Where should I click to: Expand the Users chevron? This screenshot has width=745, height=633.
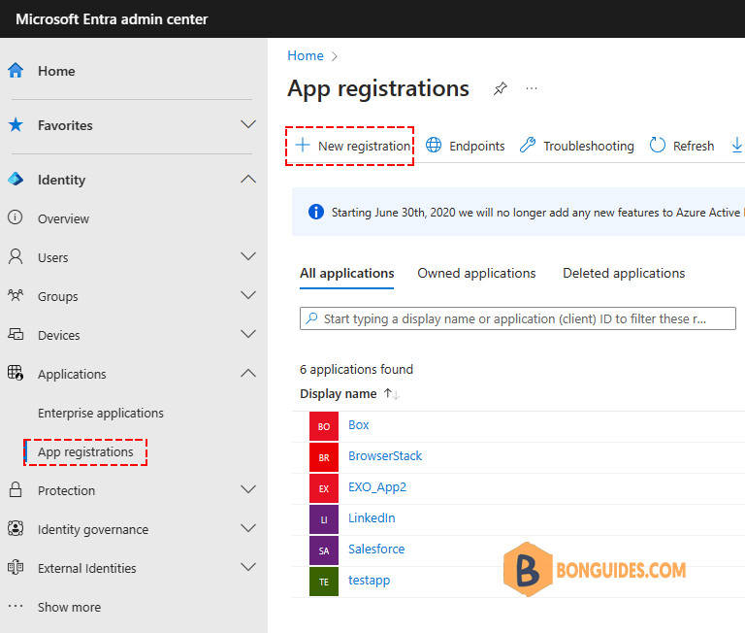pyautogui.click(x=248, y=256)
